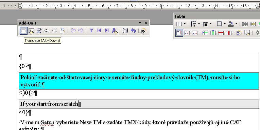This screenshot has height=130, width=260.
Task: Click the Insert Column icon with green column
Action: [x=213, y=33]
